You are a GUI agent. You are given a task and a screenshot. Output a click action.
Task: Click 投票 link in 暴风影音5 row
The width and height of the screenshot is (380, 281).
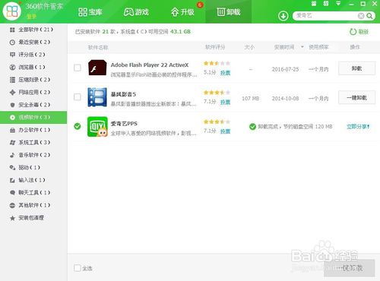click(225, 102)
